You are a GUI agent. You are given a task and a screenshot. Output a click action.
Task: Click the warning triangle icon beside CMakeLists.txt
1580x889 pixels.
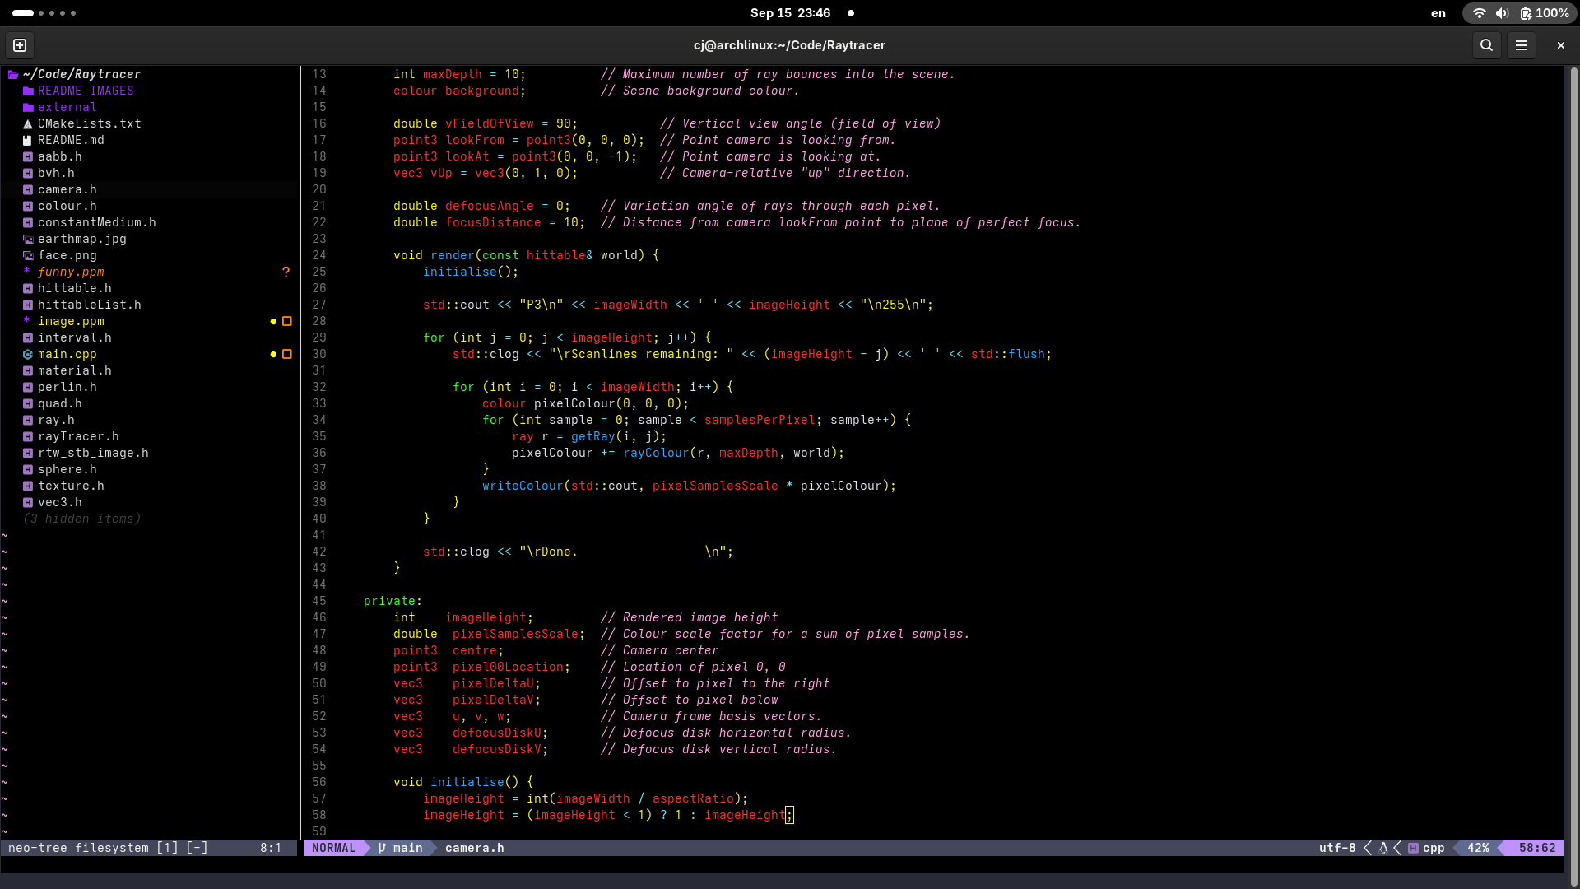[x=27, y=123]
